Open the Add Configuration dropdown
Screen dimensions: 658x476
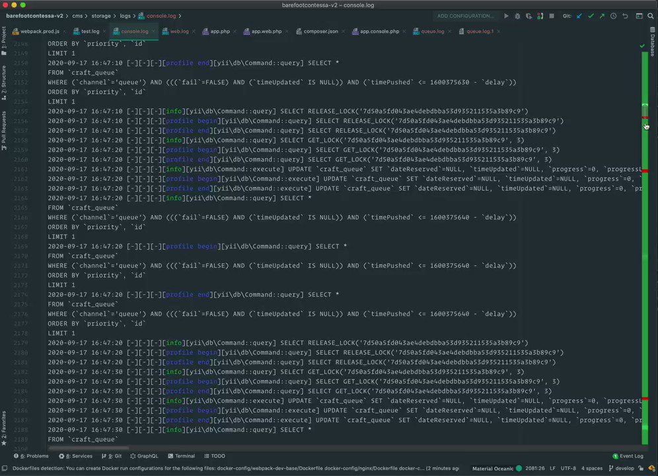point(465,16)
